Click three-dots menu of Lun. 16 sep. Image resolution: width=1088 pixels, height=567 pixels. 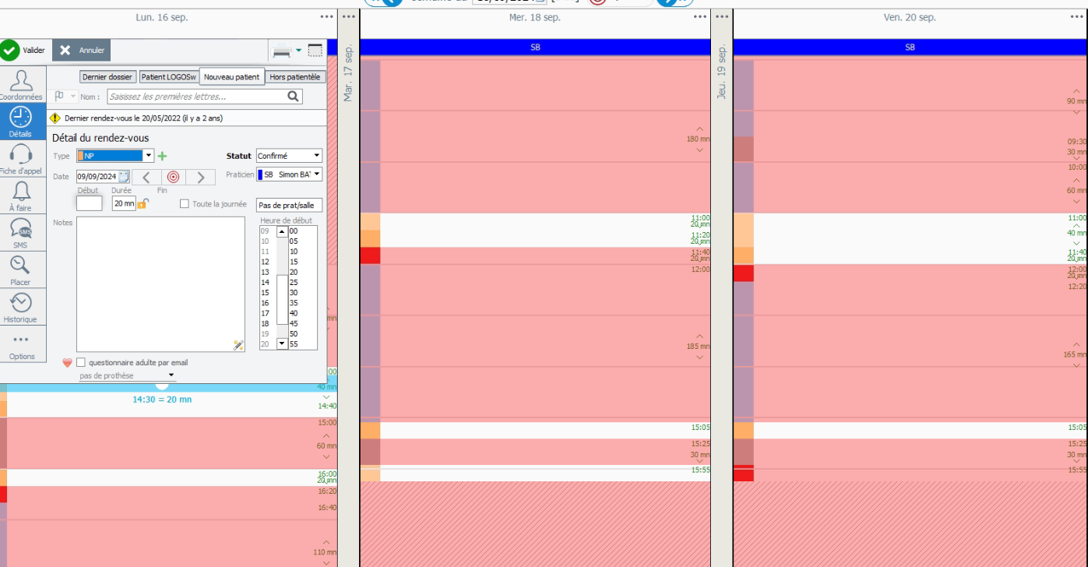point(326,16)
